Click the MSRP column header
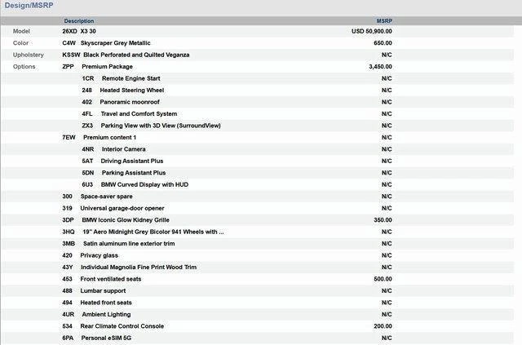This screenshot has width=522, height=345. [x=383, y=20]
